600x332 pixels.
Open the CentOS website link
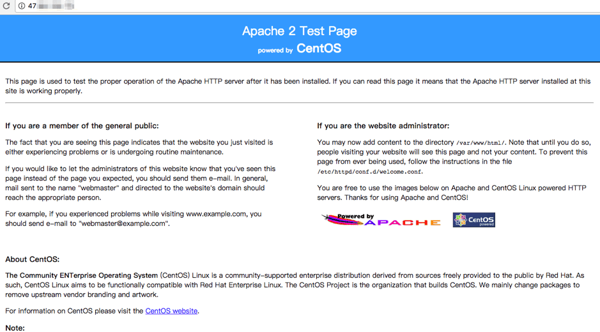tap(171, 311)
